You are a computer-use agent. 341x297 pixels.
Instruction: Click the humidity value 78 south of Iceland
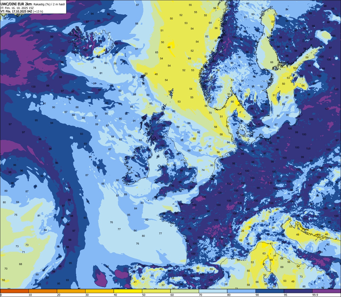pyautogui.click(x=95, y=68)
